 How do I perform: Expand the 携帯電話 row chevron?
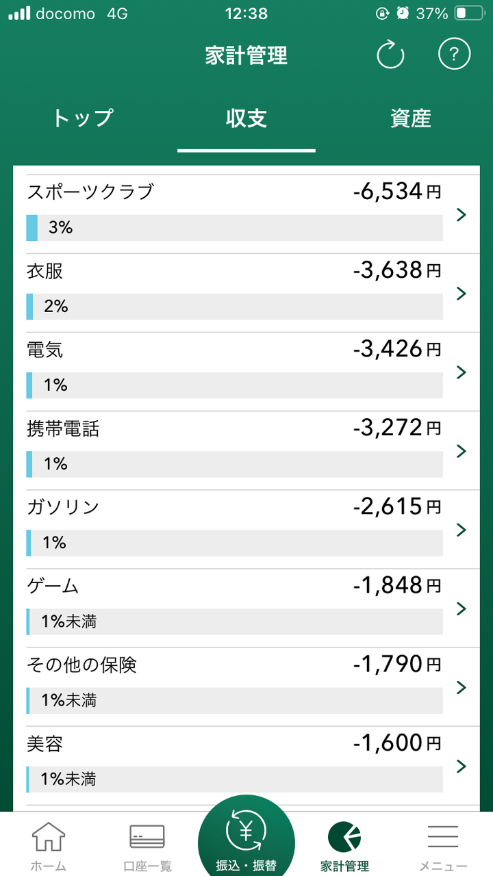(462, 451)
